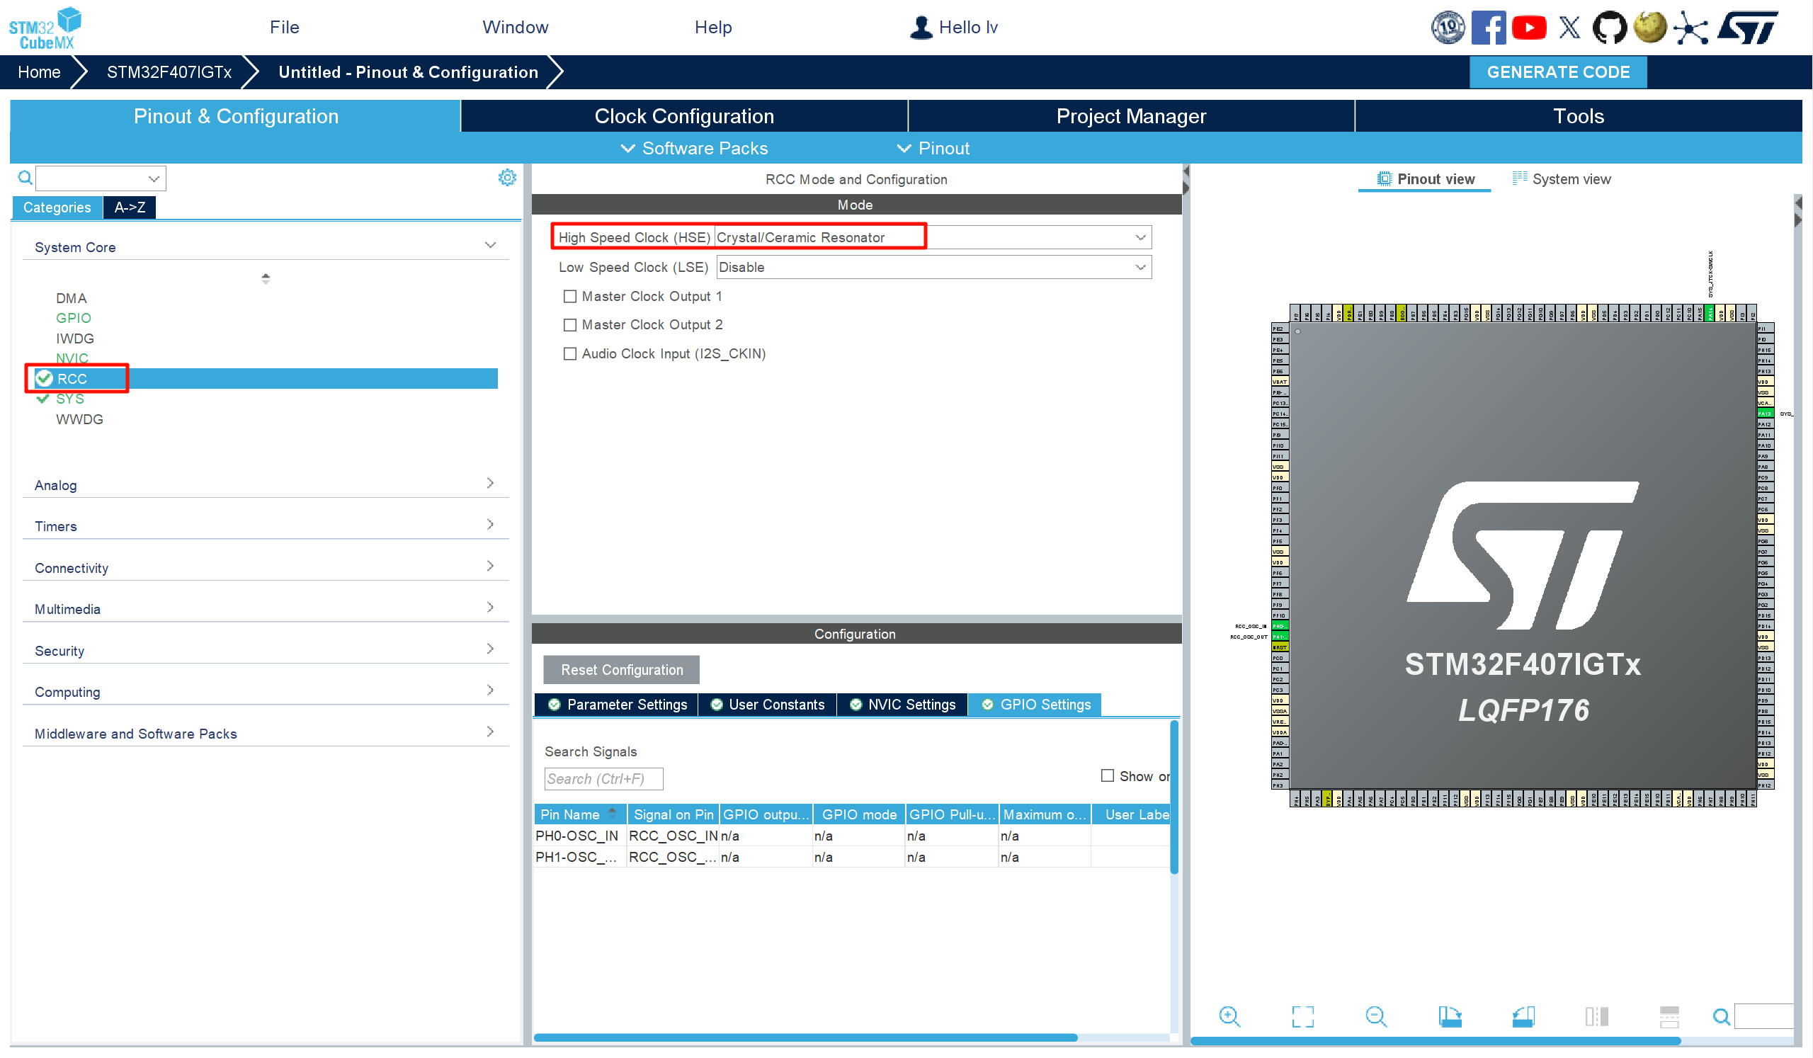Check Master Clock Output 2
Screen dimensions: 1813x1058
click(570, 325)
